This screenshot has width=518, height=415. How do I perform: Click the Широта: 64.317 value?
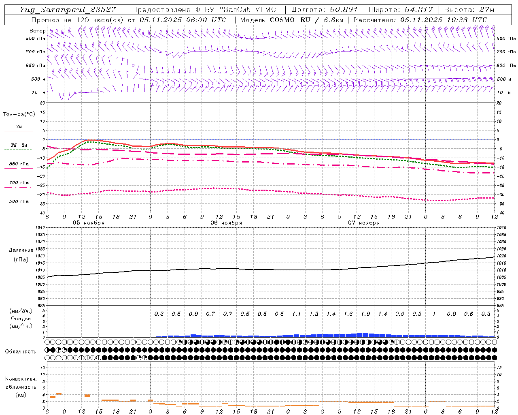(401, 10)
